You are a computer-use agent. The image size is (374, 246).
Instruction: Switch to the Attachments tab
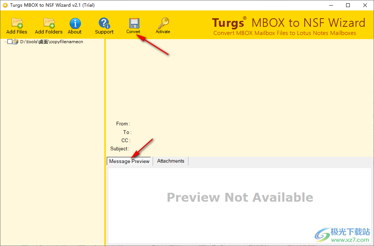pos(171,161)
